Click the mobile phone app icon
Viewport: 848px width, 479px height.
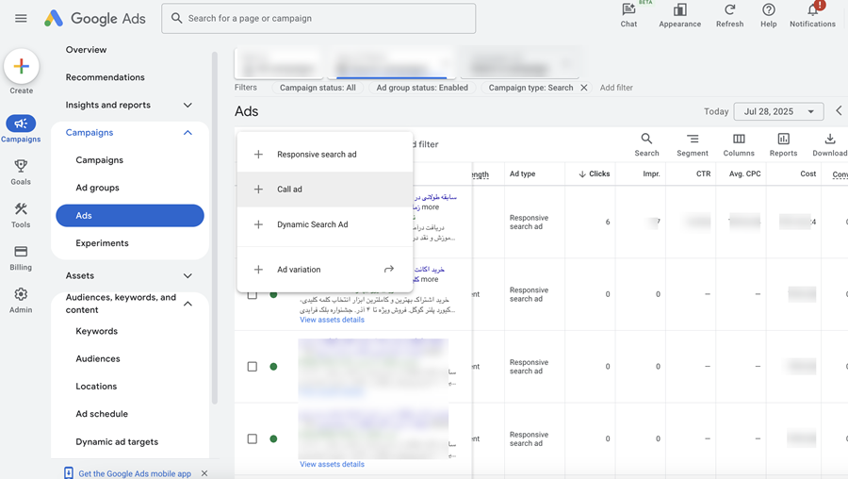[x=69, y=473]
